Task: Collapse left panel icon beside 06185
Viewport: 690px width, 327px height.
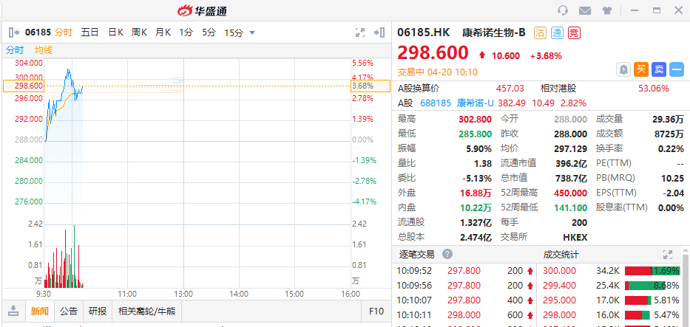Action: (x=14, y=32)
